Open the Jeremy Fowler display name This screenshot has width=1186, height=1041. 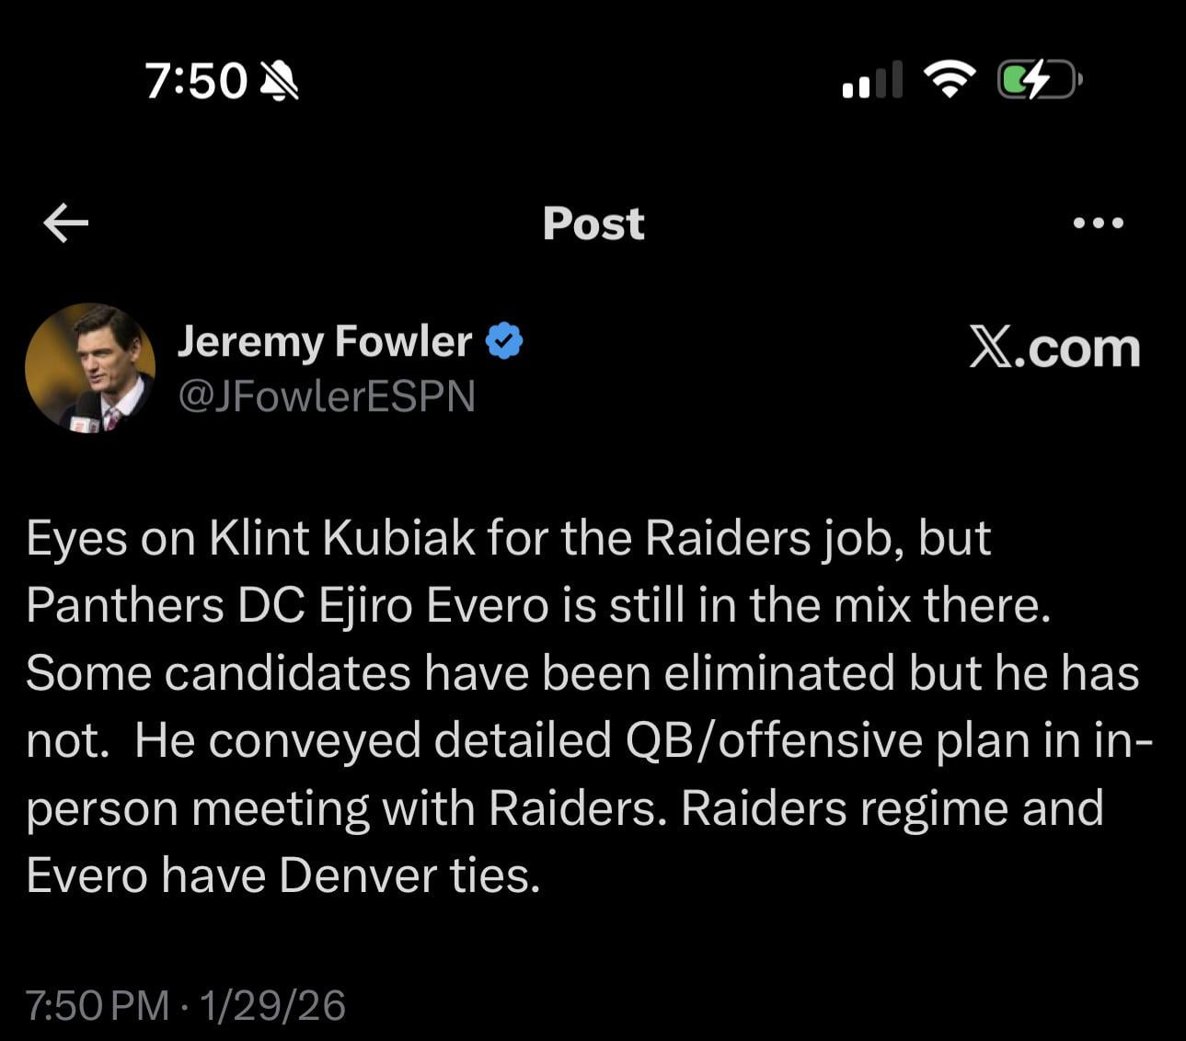click(324, 341)
